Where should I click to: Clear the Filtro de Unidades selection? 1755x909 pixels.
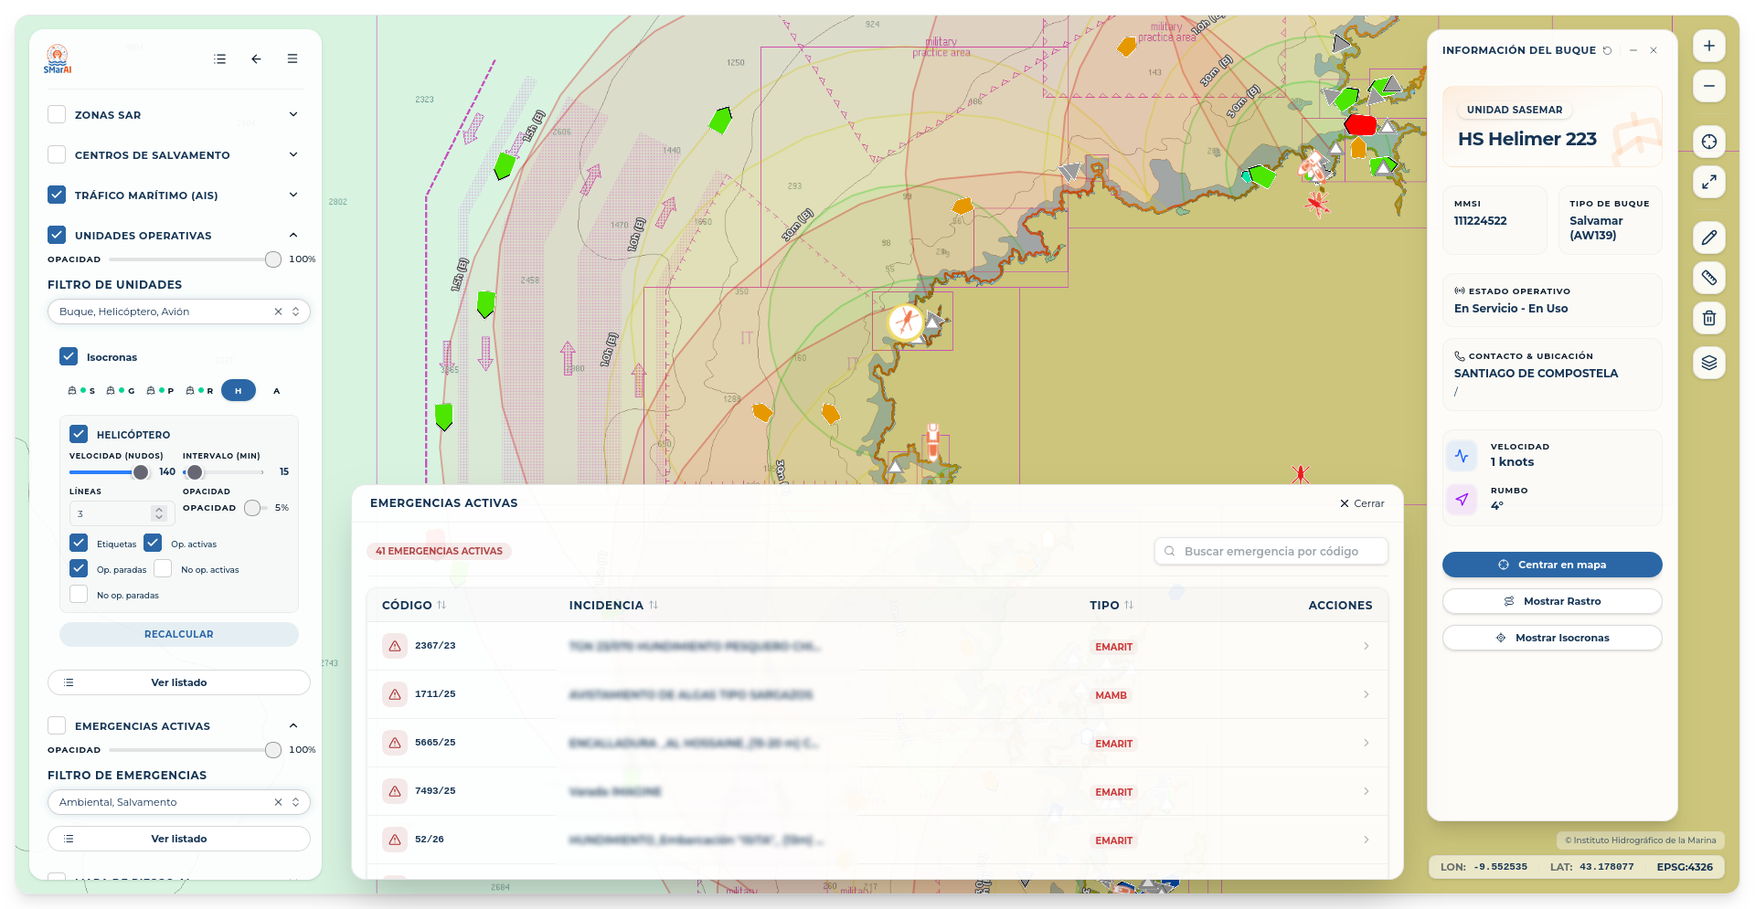pos(278,312)
